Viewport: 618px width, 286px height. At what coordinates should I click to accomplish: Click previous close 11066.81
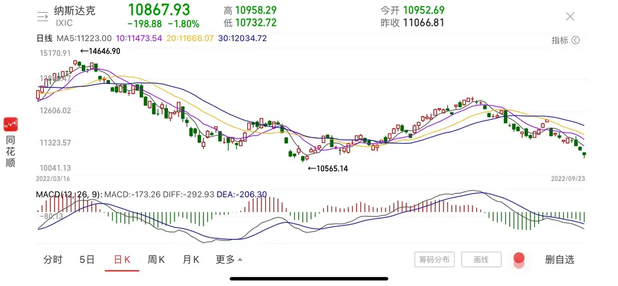[x=424, y=23]
